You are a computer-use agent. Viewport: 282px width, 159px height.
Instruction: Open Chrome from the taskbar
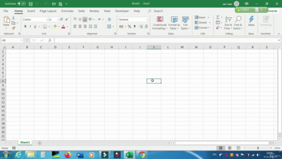[142, 155]
